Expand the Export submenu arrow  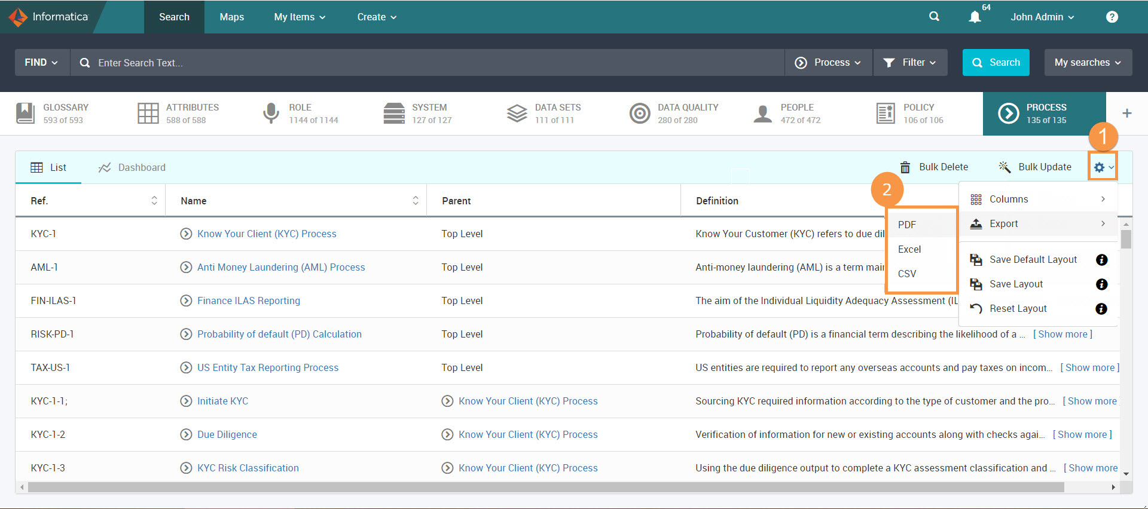[x=1103, y=223]
